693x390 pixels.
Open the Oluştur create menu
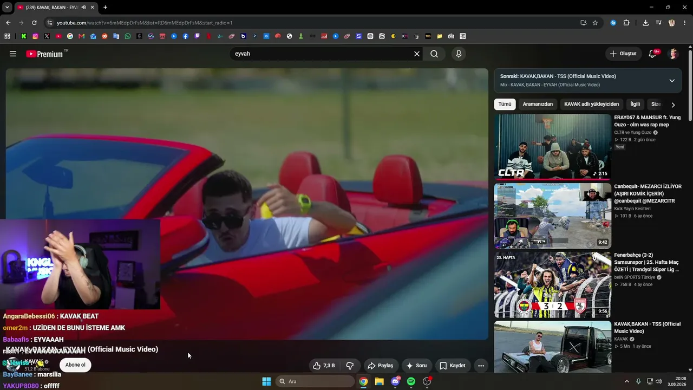pyautogui.click(x=623, y=54)
